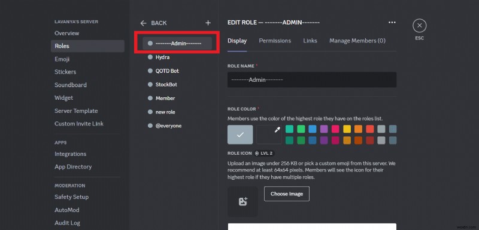Image resolution: width=479 pixels, height=230 pixels.
Task: Choose the bright pink color swatch
Action: coord(335,129)
